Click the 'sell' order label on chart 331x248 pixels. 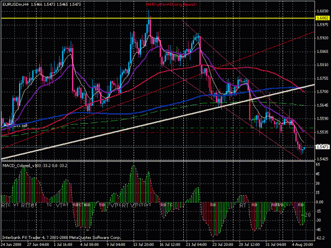[x=24, y=125]
